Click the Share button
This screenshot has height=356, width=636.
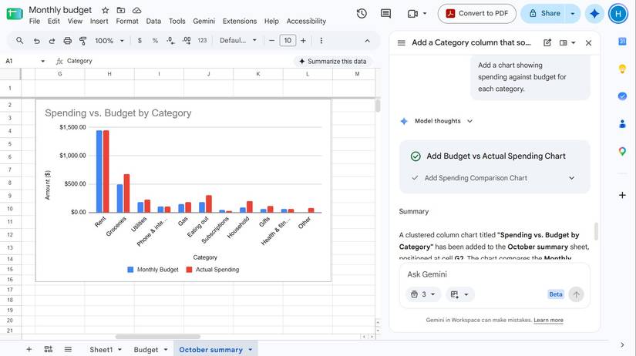545,13
